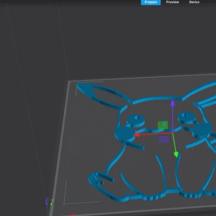Click the green plane move handle
The height and width of the screenshot is (216, 216).
[163, 125]
